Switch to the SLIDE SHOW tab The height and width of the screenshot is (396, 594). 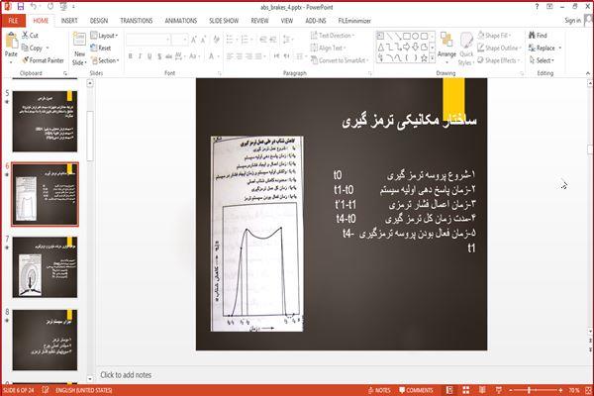[x=224, y=21]
